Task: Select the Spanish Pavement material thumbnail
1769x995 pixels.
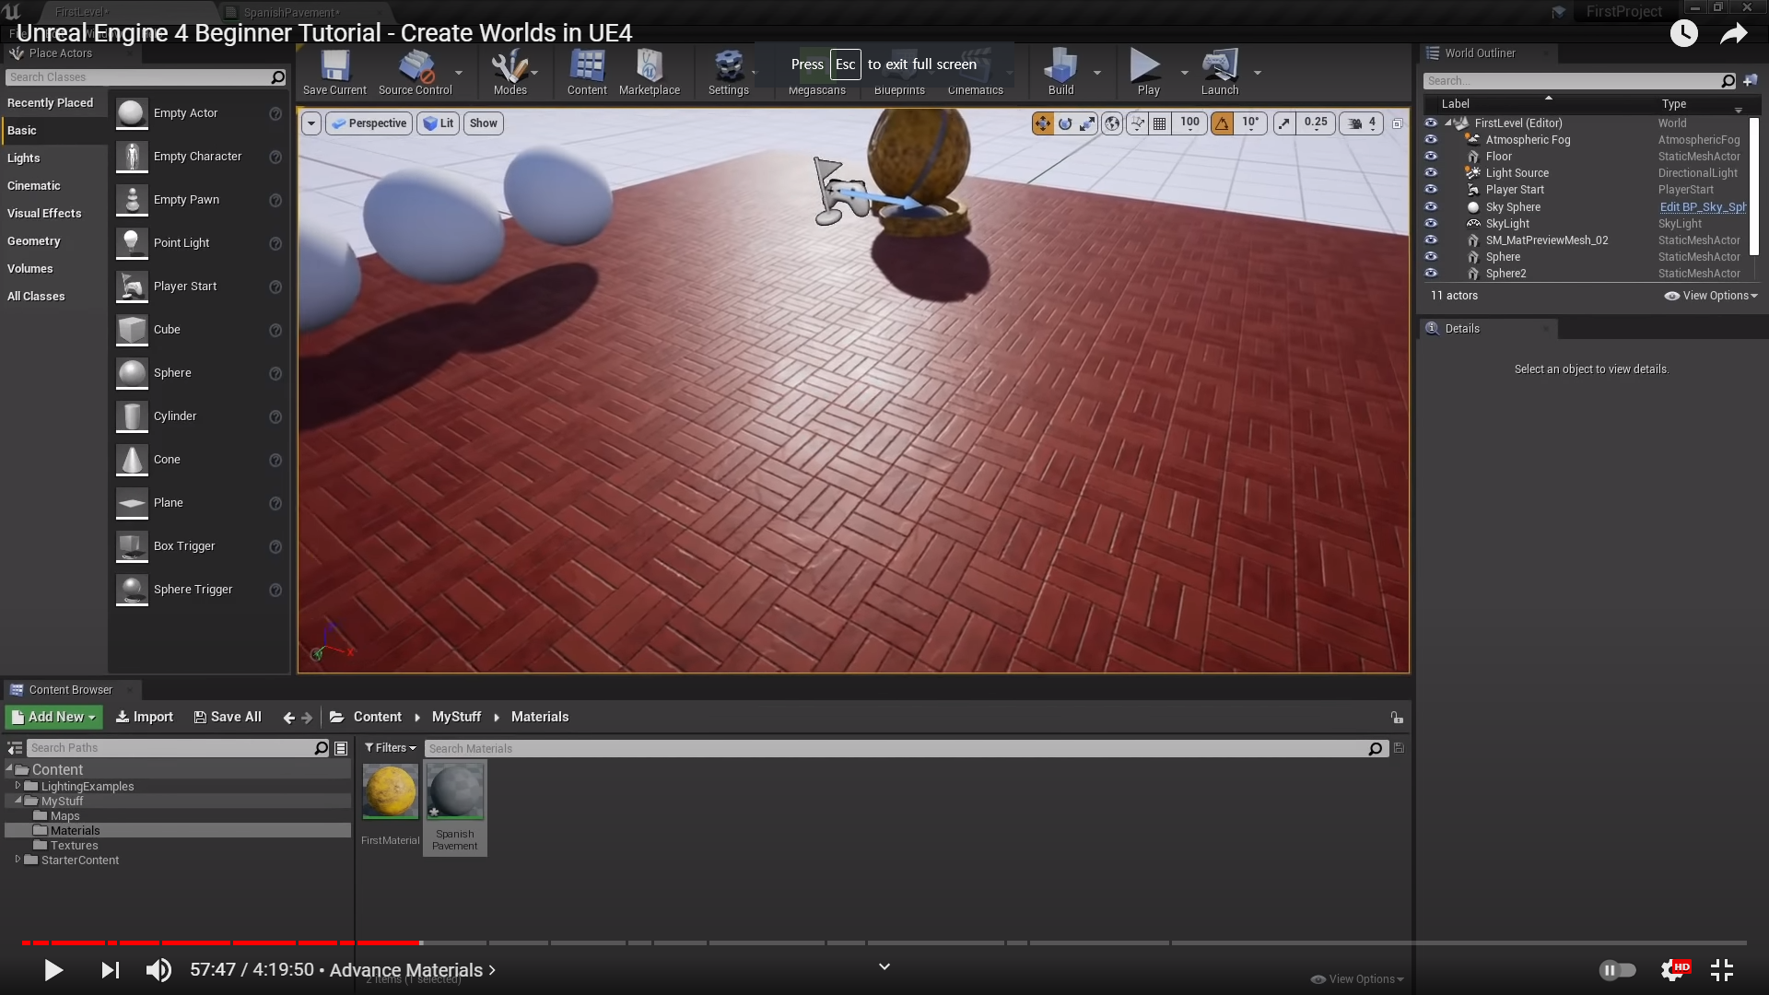Action: click(x=455, y=792)
